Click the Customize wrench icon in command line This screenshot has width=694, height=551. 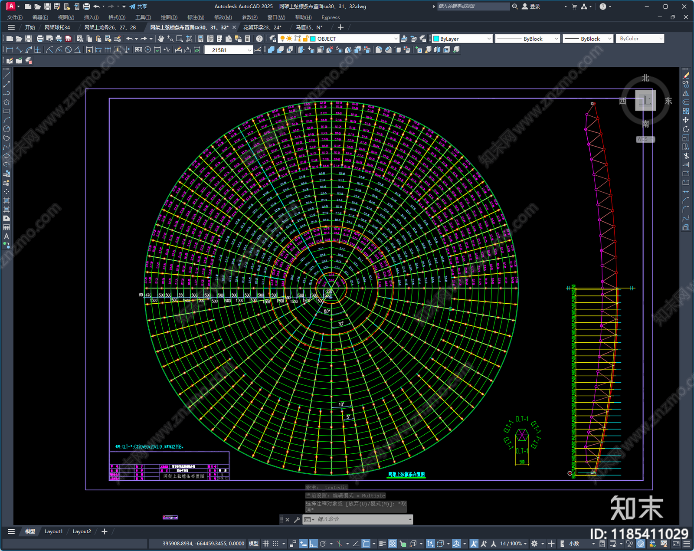pyautogui.click(x=297, y=519)
